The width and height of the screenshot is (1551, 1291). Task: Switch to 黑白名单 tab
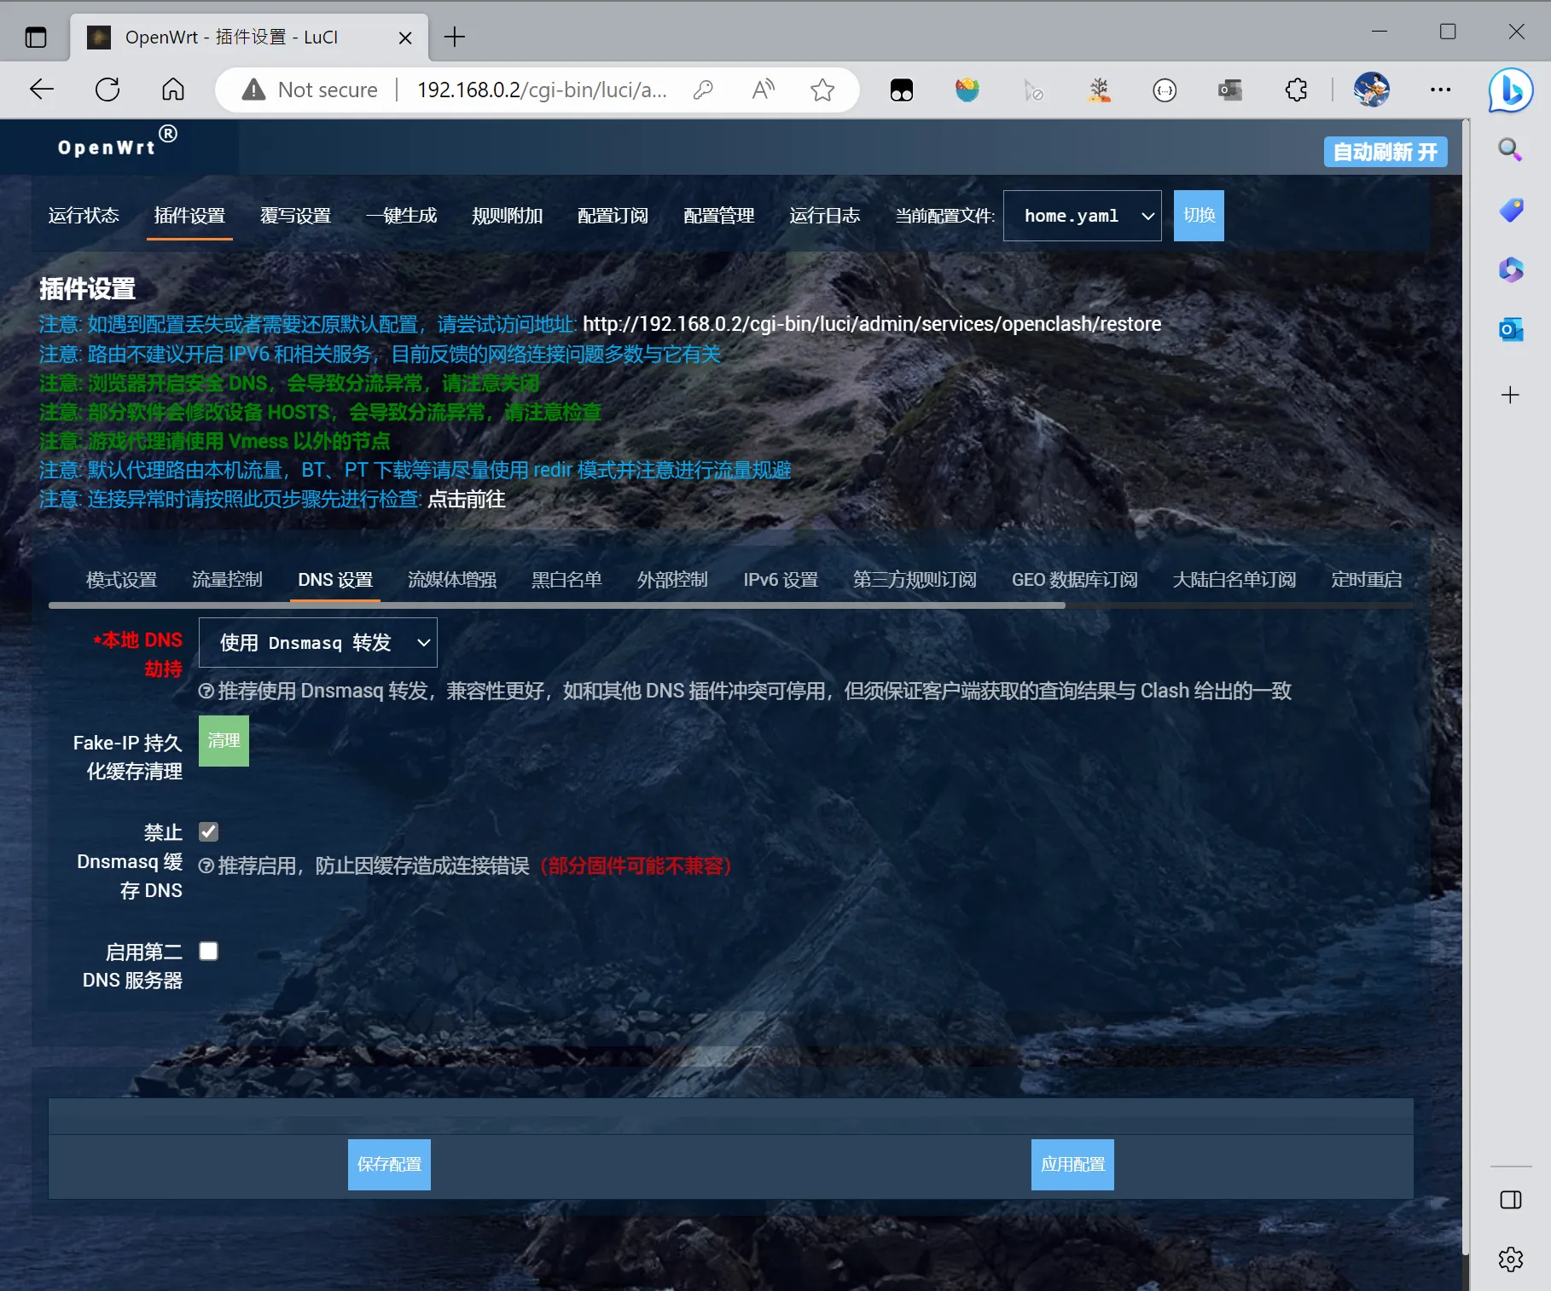pos(566,580)
